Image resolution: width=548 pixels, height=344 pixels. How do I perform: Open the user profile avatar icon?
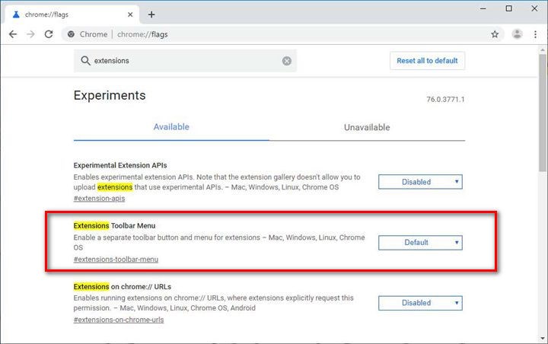coord(517,34)
